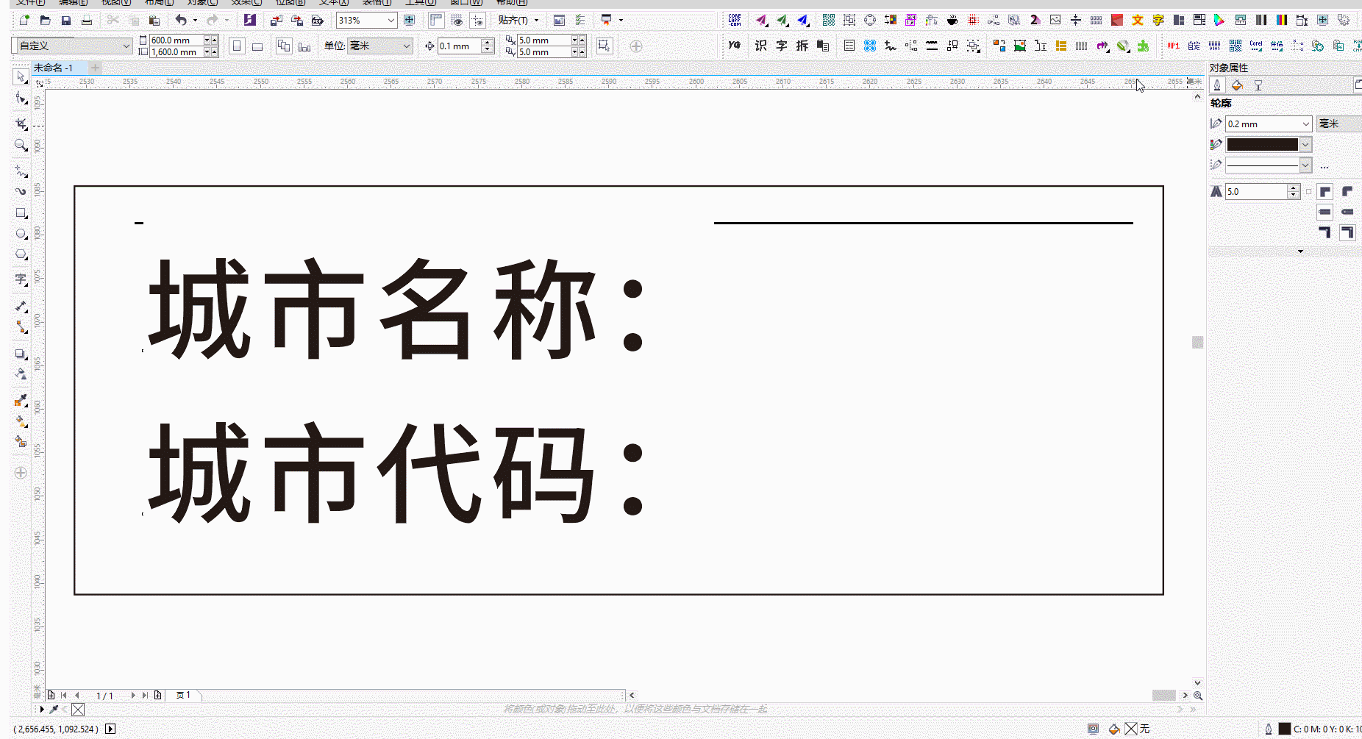Screen dimensions: 1362x739
Task: Open outline color dropdown arrow
Action: click(x=1305, y=145)
